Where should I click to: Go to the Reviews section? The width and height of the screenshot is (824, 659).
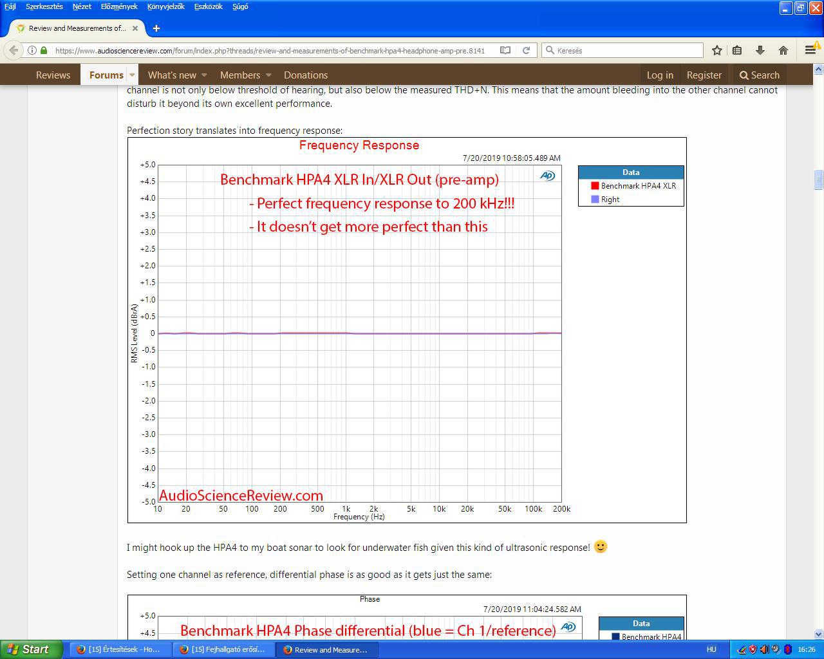(x=53, y=75)
